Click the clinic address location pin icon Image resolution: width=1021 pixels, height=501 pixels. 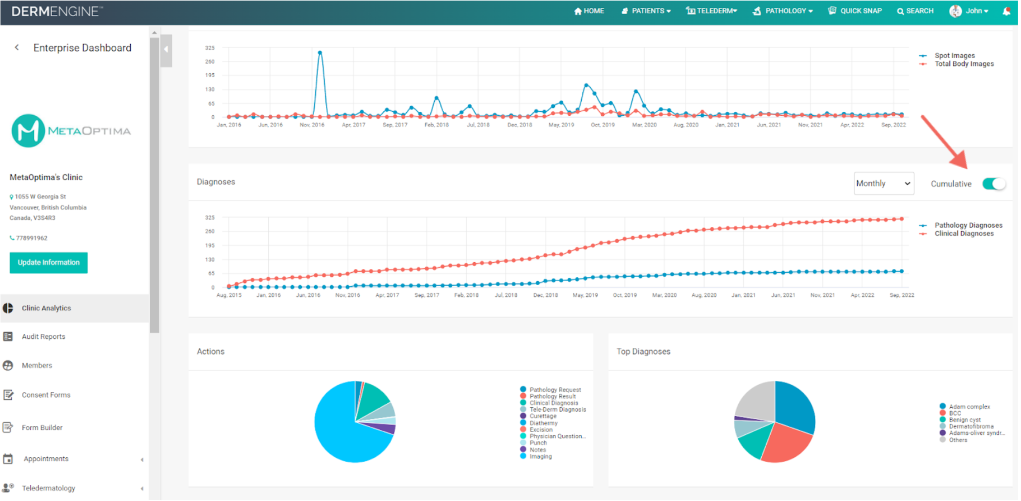coord(11,197)
